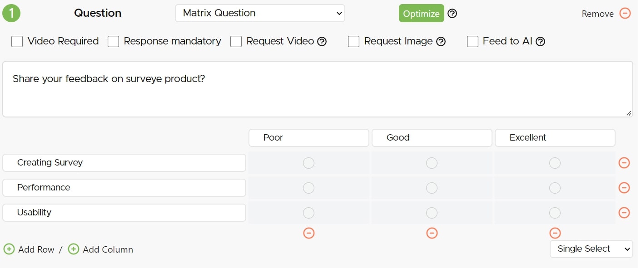
Task: Check the Feed to AI option
Action: pos(473,42)
